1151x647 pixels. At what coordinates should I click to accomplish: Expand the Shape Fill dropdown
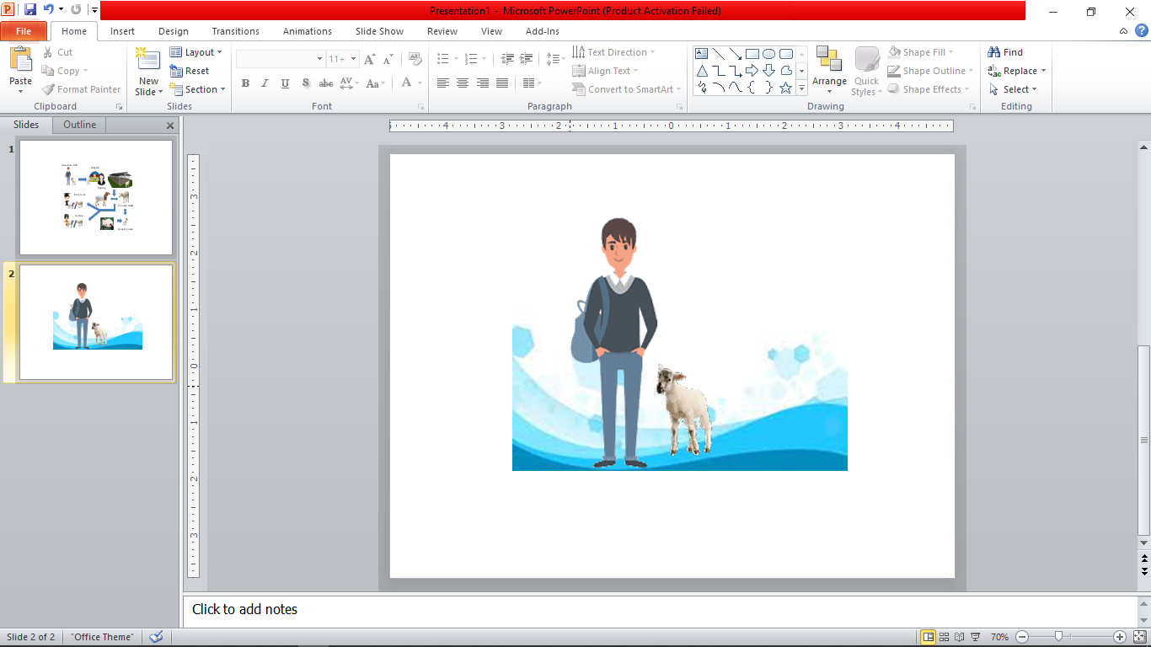pyautogui.click(x=951, y=52)
